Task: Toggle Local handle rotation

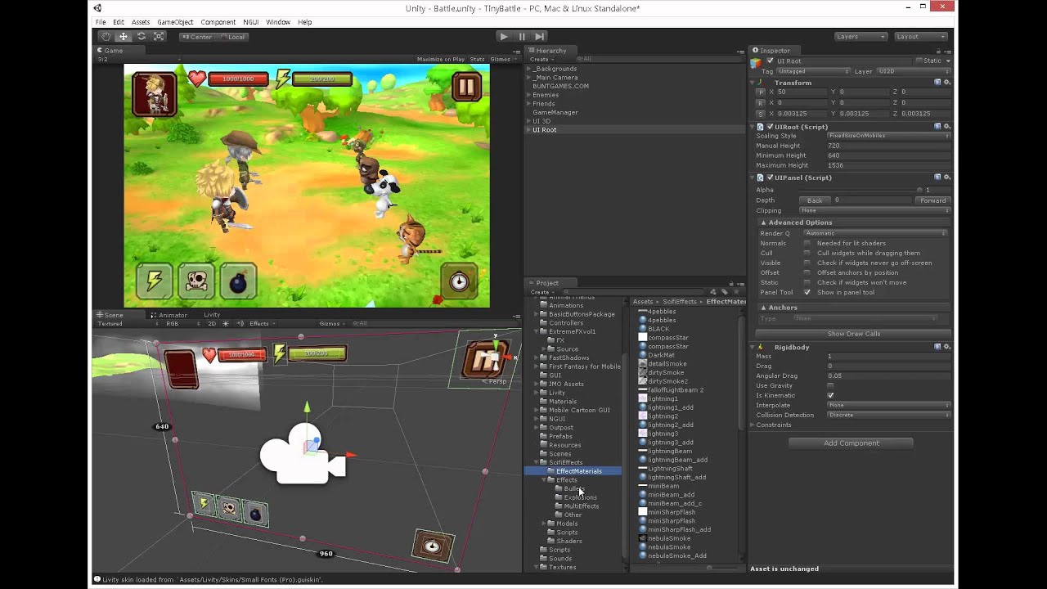Action: [x=232, y=37]
